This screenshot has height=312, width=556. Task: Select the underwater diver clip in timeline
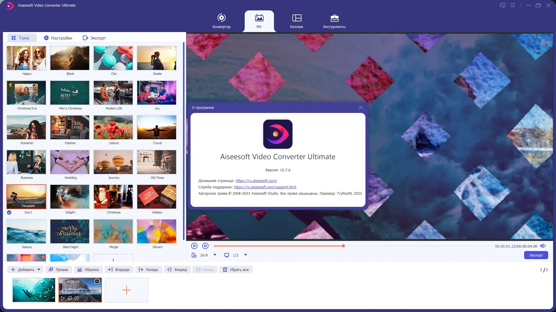(x=34, y=290)
